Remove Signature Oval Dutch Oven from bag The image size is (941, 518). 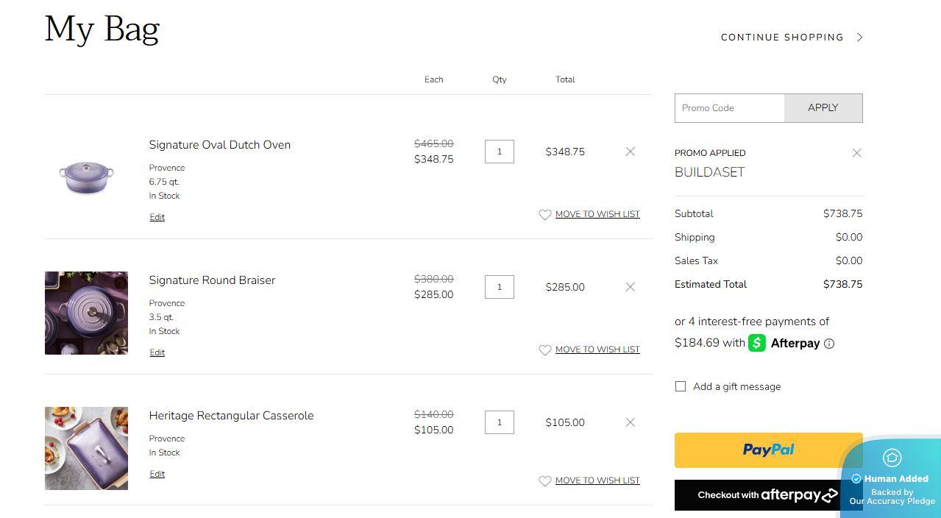click(x=630, y=152)
